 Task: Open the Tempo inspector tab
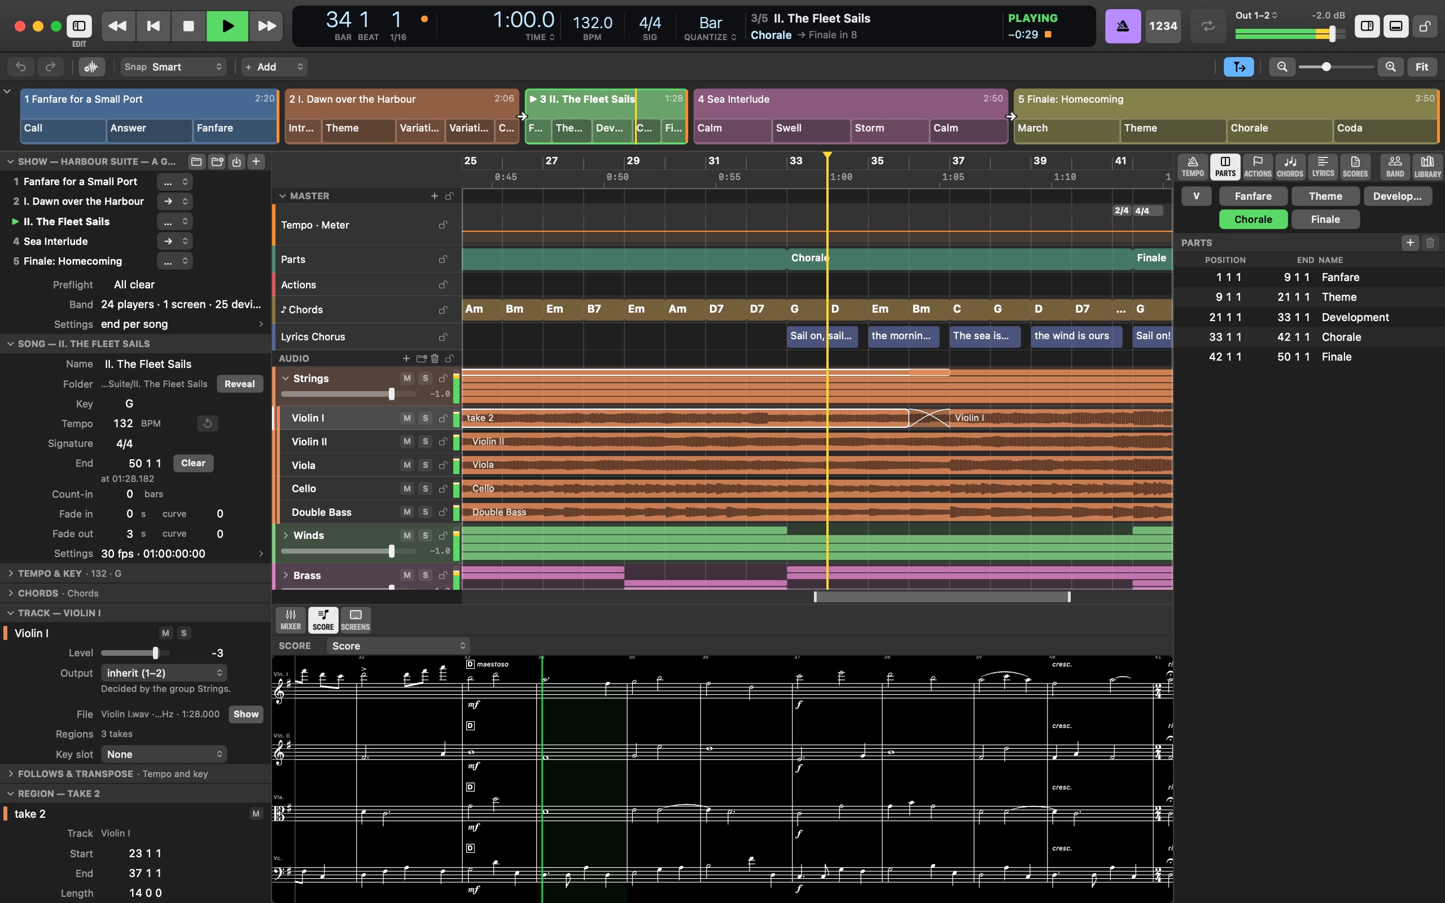coord(1193,166)
